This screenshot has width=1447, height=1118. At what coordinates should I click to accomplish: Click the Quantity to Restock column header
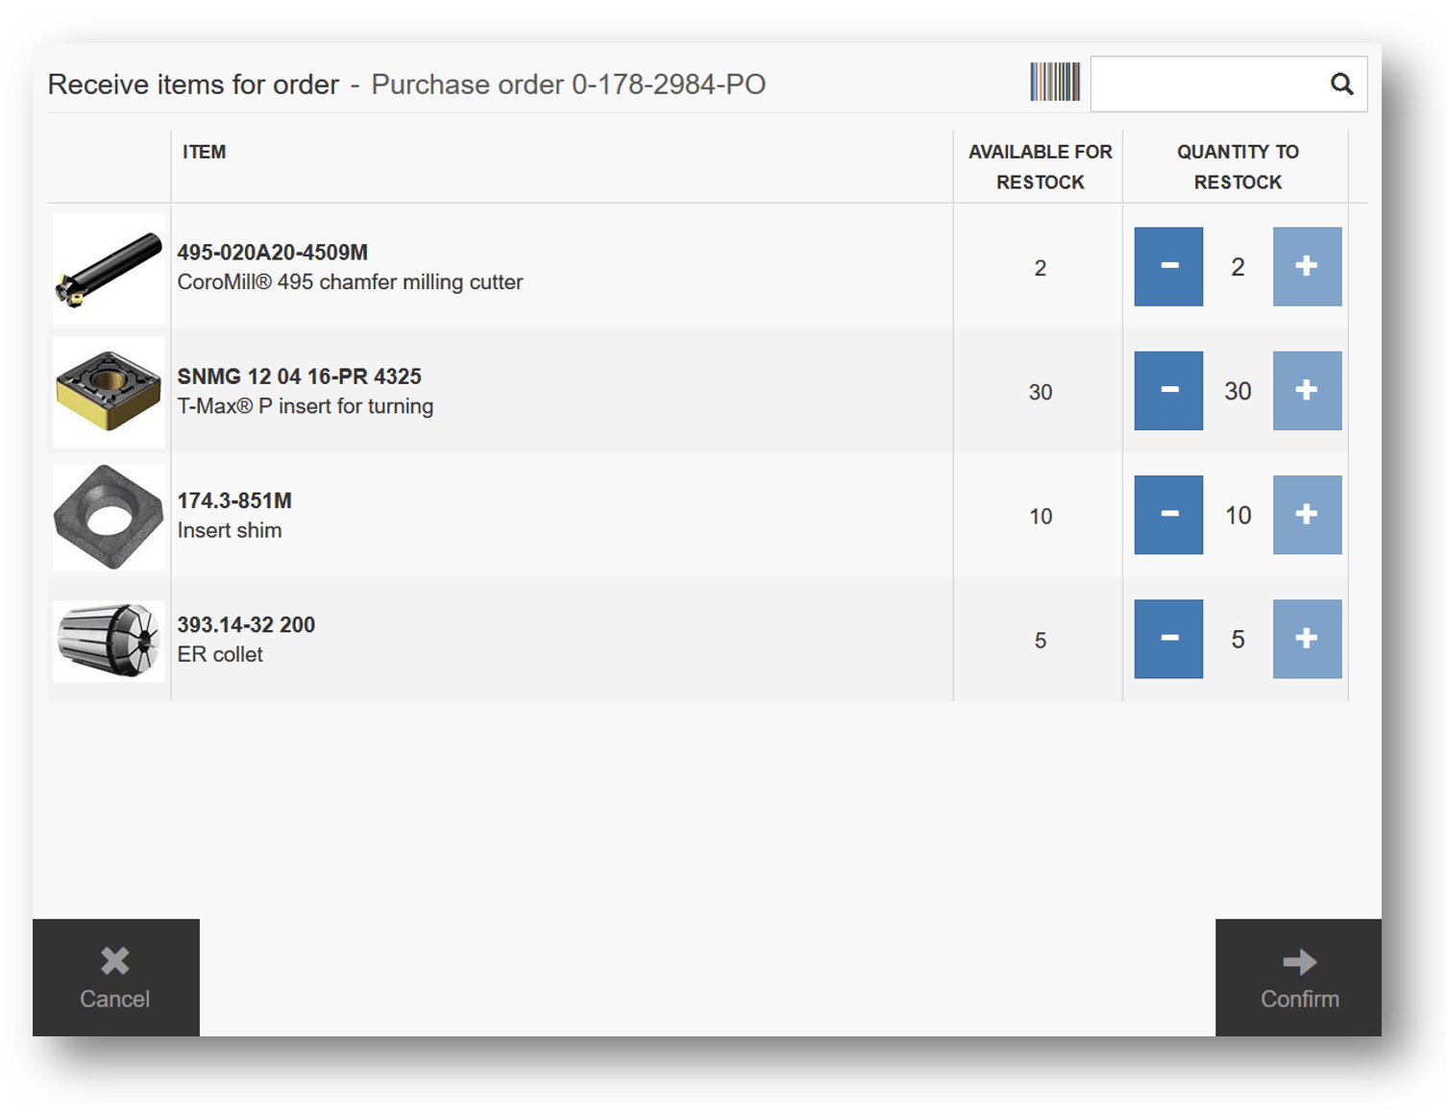pos(1237,167)
